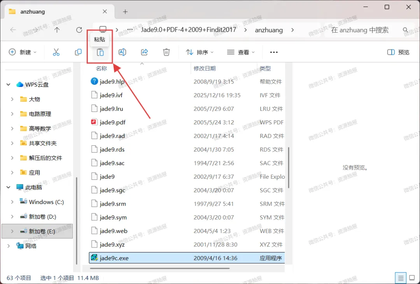Click the horizontal scrollbar of file list
This screenshot has height=284, width=420.
click(x=160, y=268)
